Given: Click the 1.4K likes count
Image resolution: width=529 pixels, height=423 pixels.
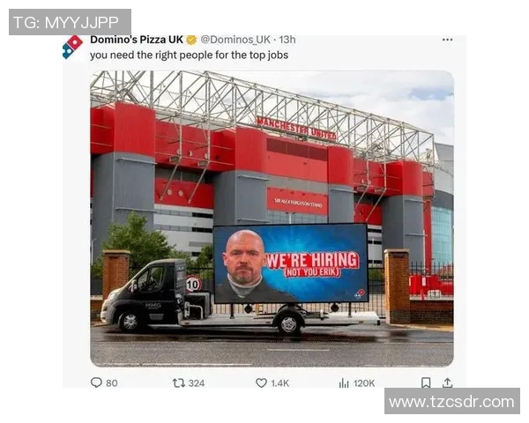Looking at the screenshot, I should [x=280, y=383].
